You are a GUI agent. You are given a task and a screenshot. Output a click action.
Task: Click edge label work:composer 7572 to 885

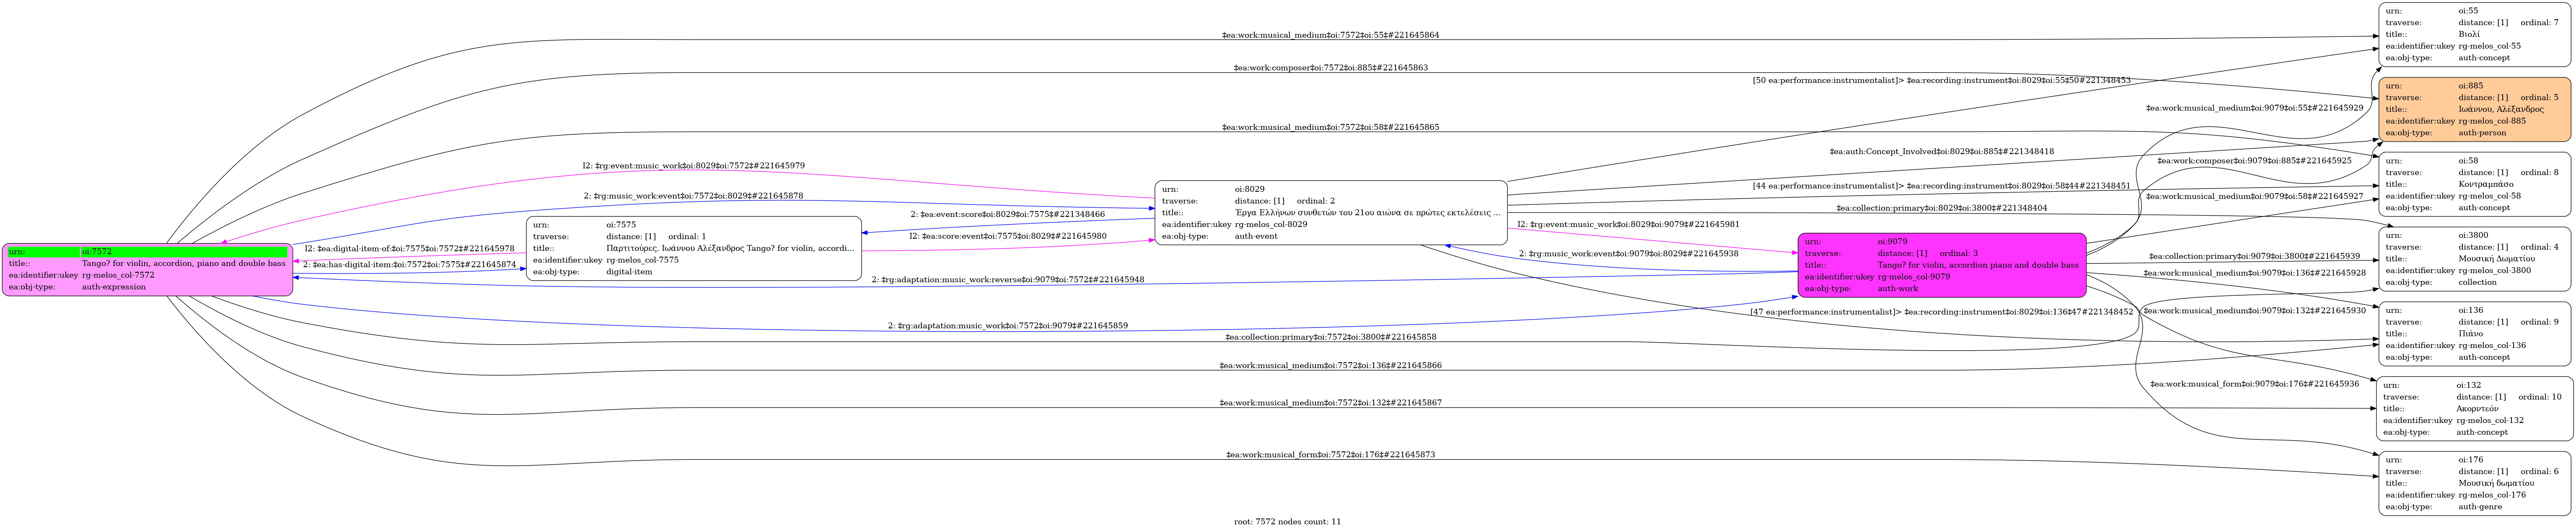click(1330, 68)
